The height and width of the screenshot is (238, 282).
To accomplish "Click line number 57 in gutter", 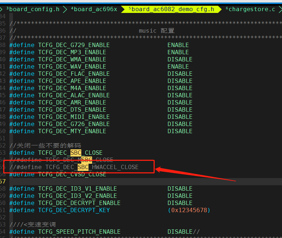I will tap(3, 182).
